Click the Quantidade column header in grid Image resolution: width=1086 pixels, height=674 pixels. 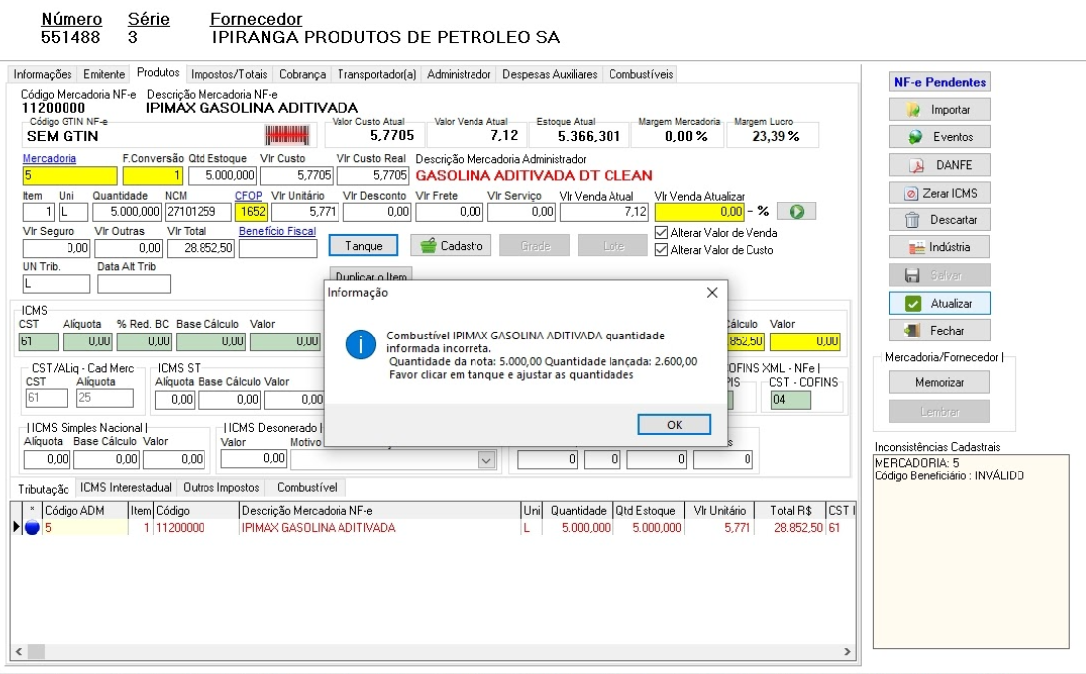[x=579, y=510]
